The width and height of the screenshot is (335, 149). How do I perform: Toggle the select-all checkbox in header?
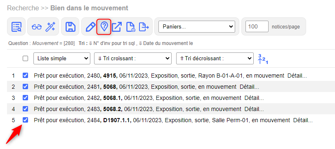point(25,58)
